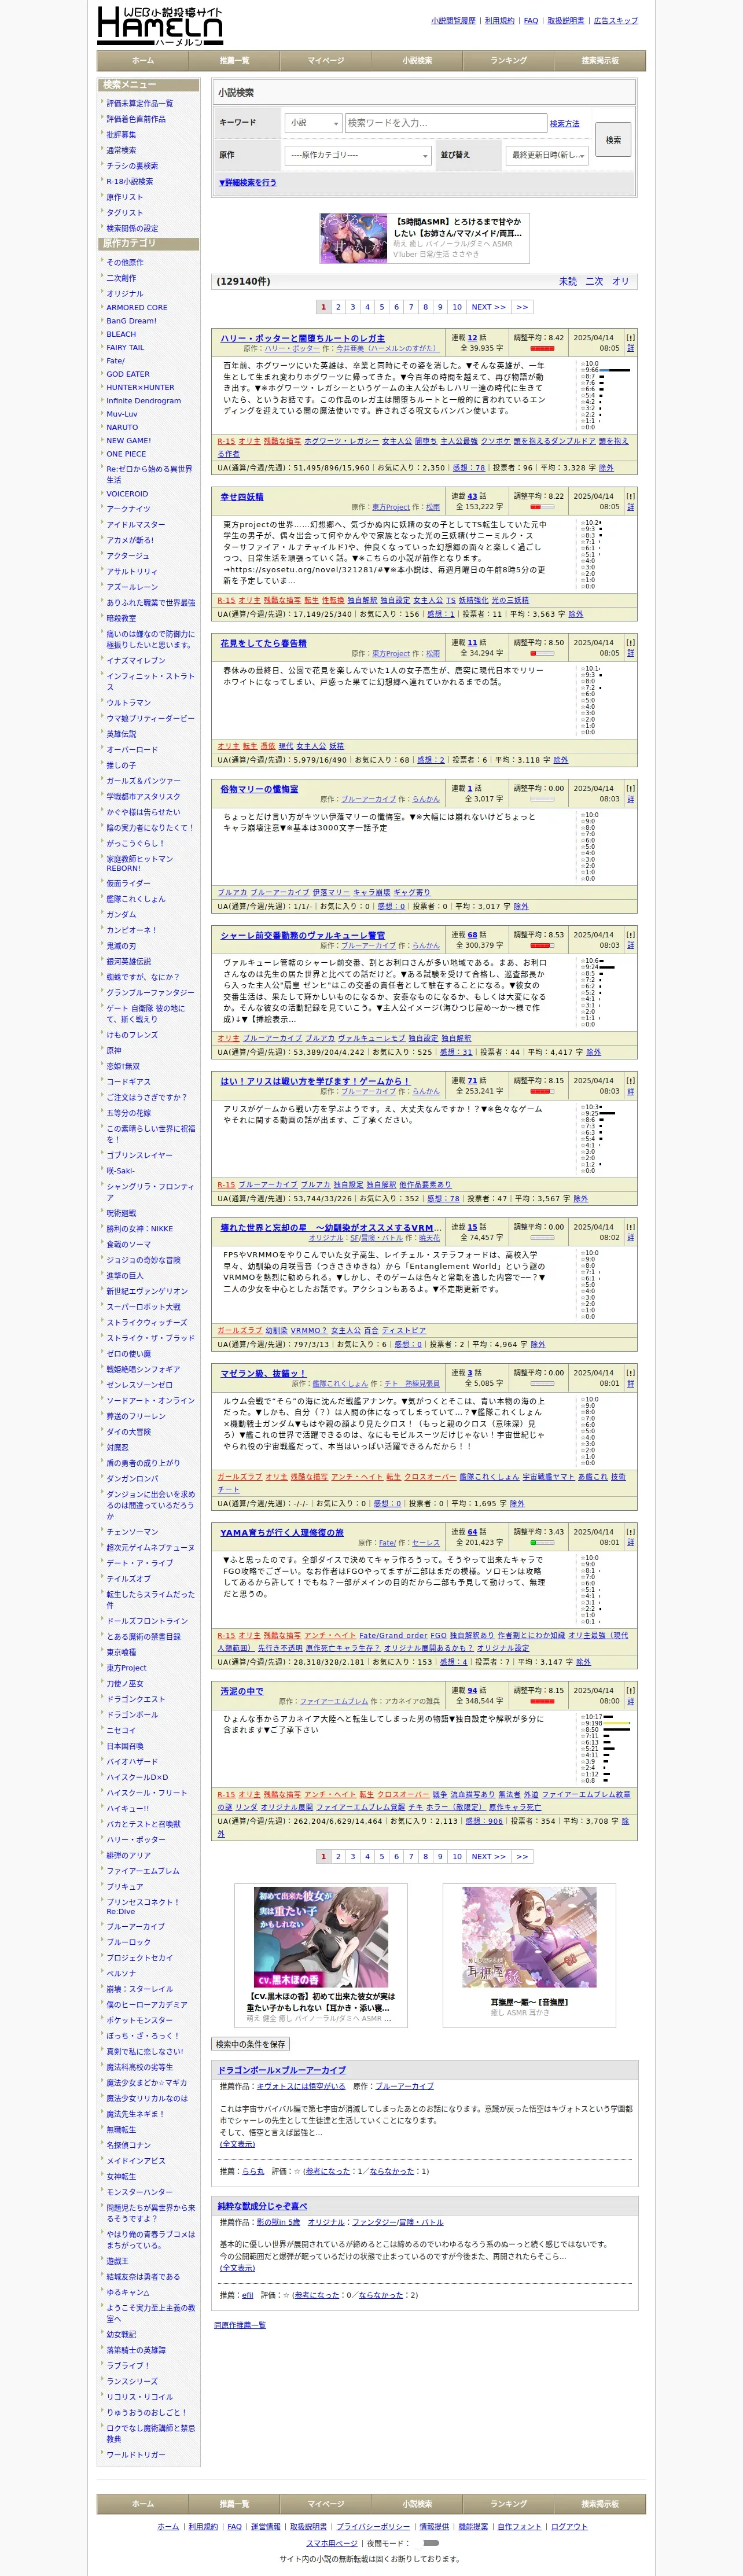The height and width of the screenshot is (2576, 743).
Task: Click the 検索 search button
Action: (613, 140)
